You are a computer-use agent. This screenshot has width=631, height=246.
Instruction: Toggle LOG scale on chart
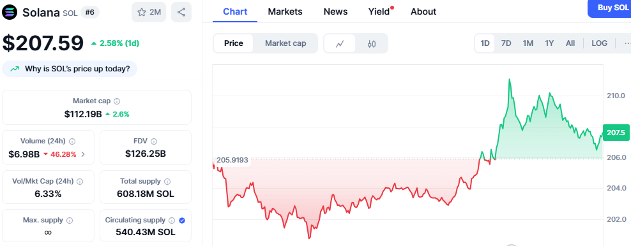coord(599,43)
